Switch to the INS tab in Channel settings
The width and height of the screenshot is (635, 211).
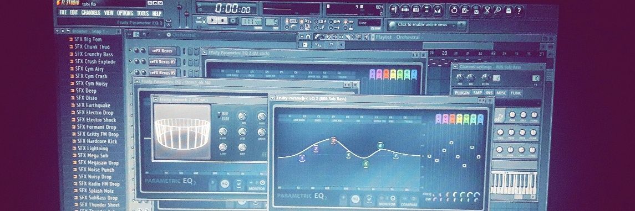click(x=489, y=93)
